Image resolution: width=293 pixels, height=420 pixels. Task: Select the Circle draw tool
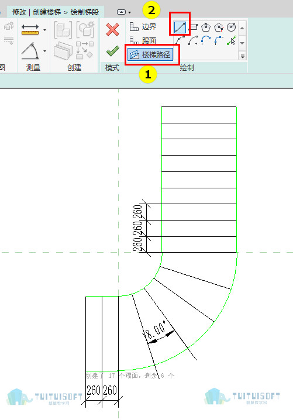coord(231,27)
